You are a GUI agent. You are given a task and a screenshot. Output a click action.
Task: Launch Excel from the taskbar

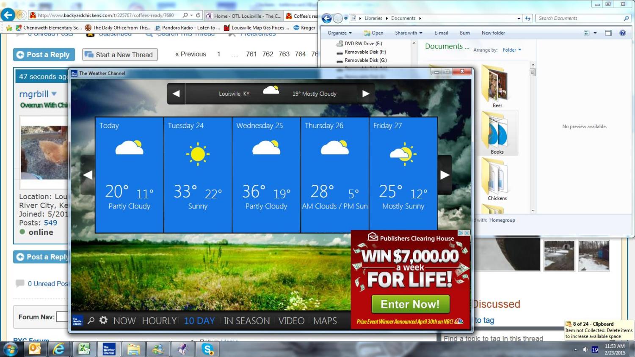[x=84, y=349]
